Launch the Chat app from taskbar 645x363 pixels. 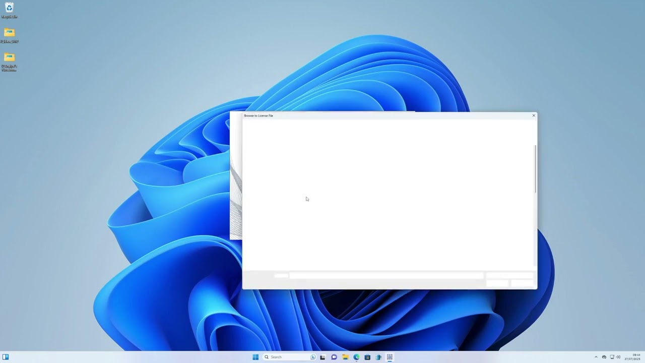pos(334,357)
